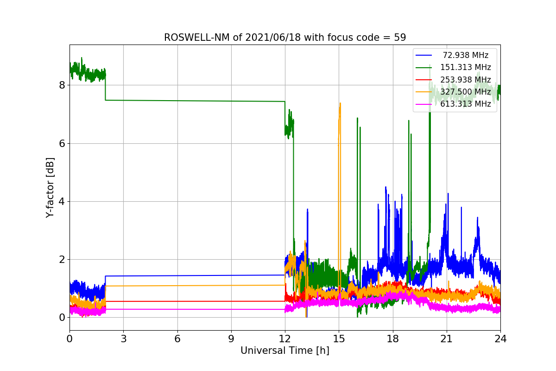Click x-axis tick label 21
The height and width of the screenshot is (371, 556).
point(447,339)
